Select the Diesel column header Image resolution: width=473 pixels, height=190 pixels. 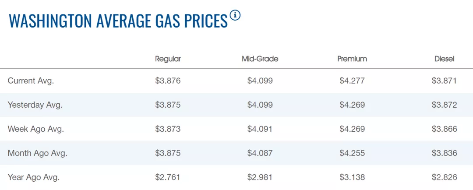click(x=445, y=59)
